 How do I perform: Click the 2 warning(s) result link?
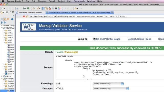pyautogui.click(x=71, y=52)
